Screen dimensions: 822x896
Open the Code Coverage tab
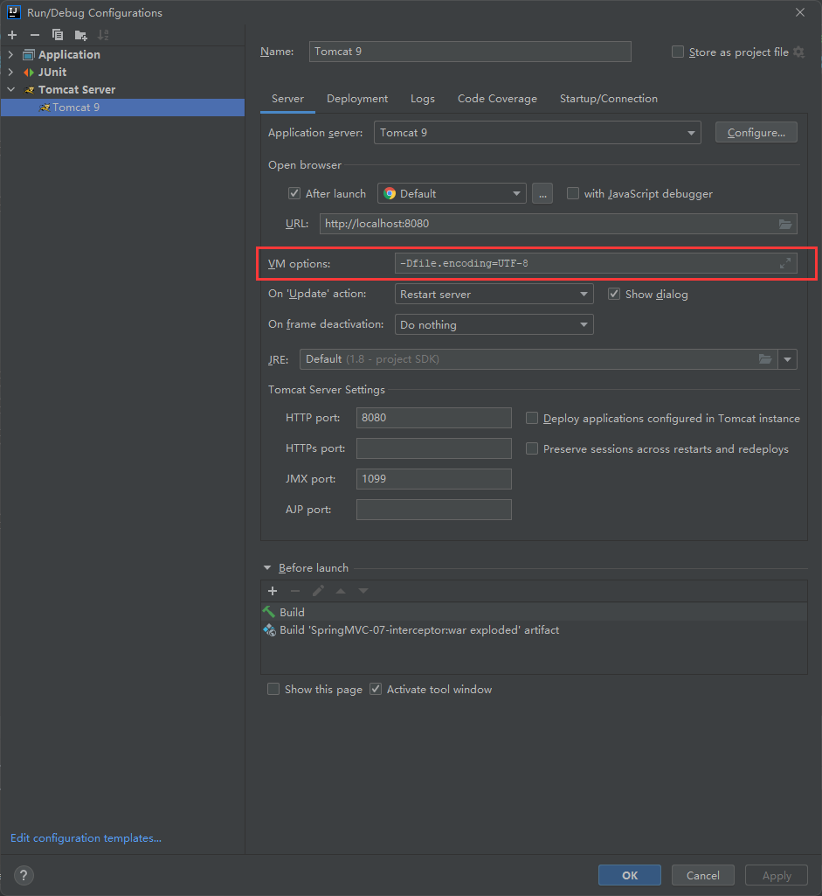[497, 98]
